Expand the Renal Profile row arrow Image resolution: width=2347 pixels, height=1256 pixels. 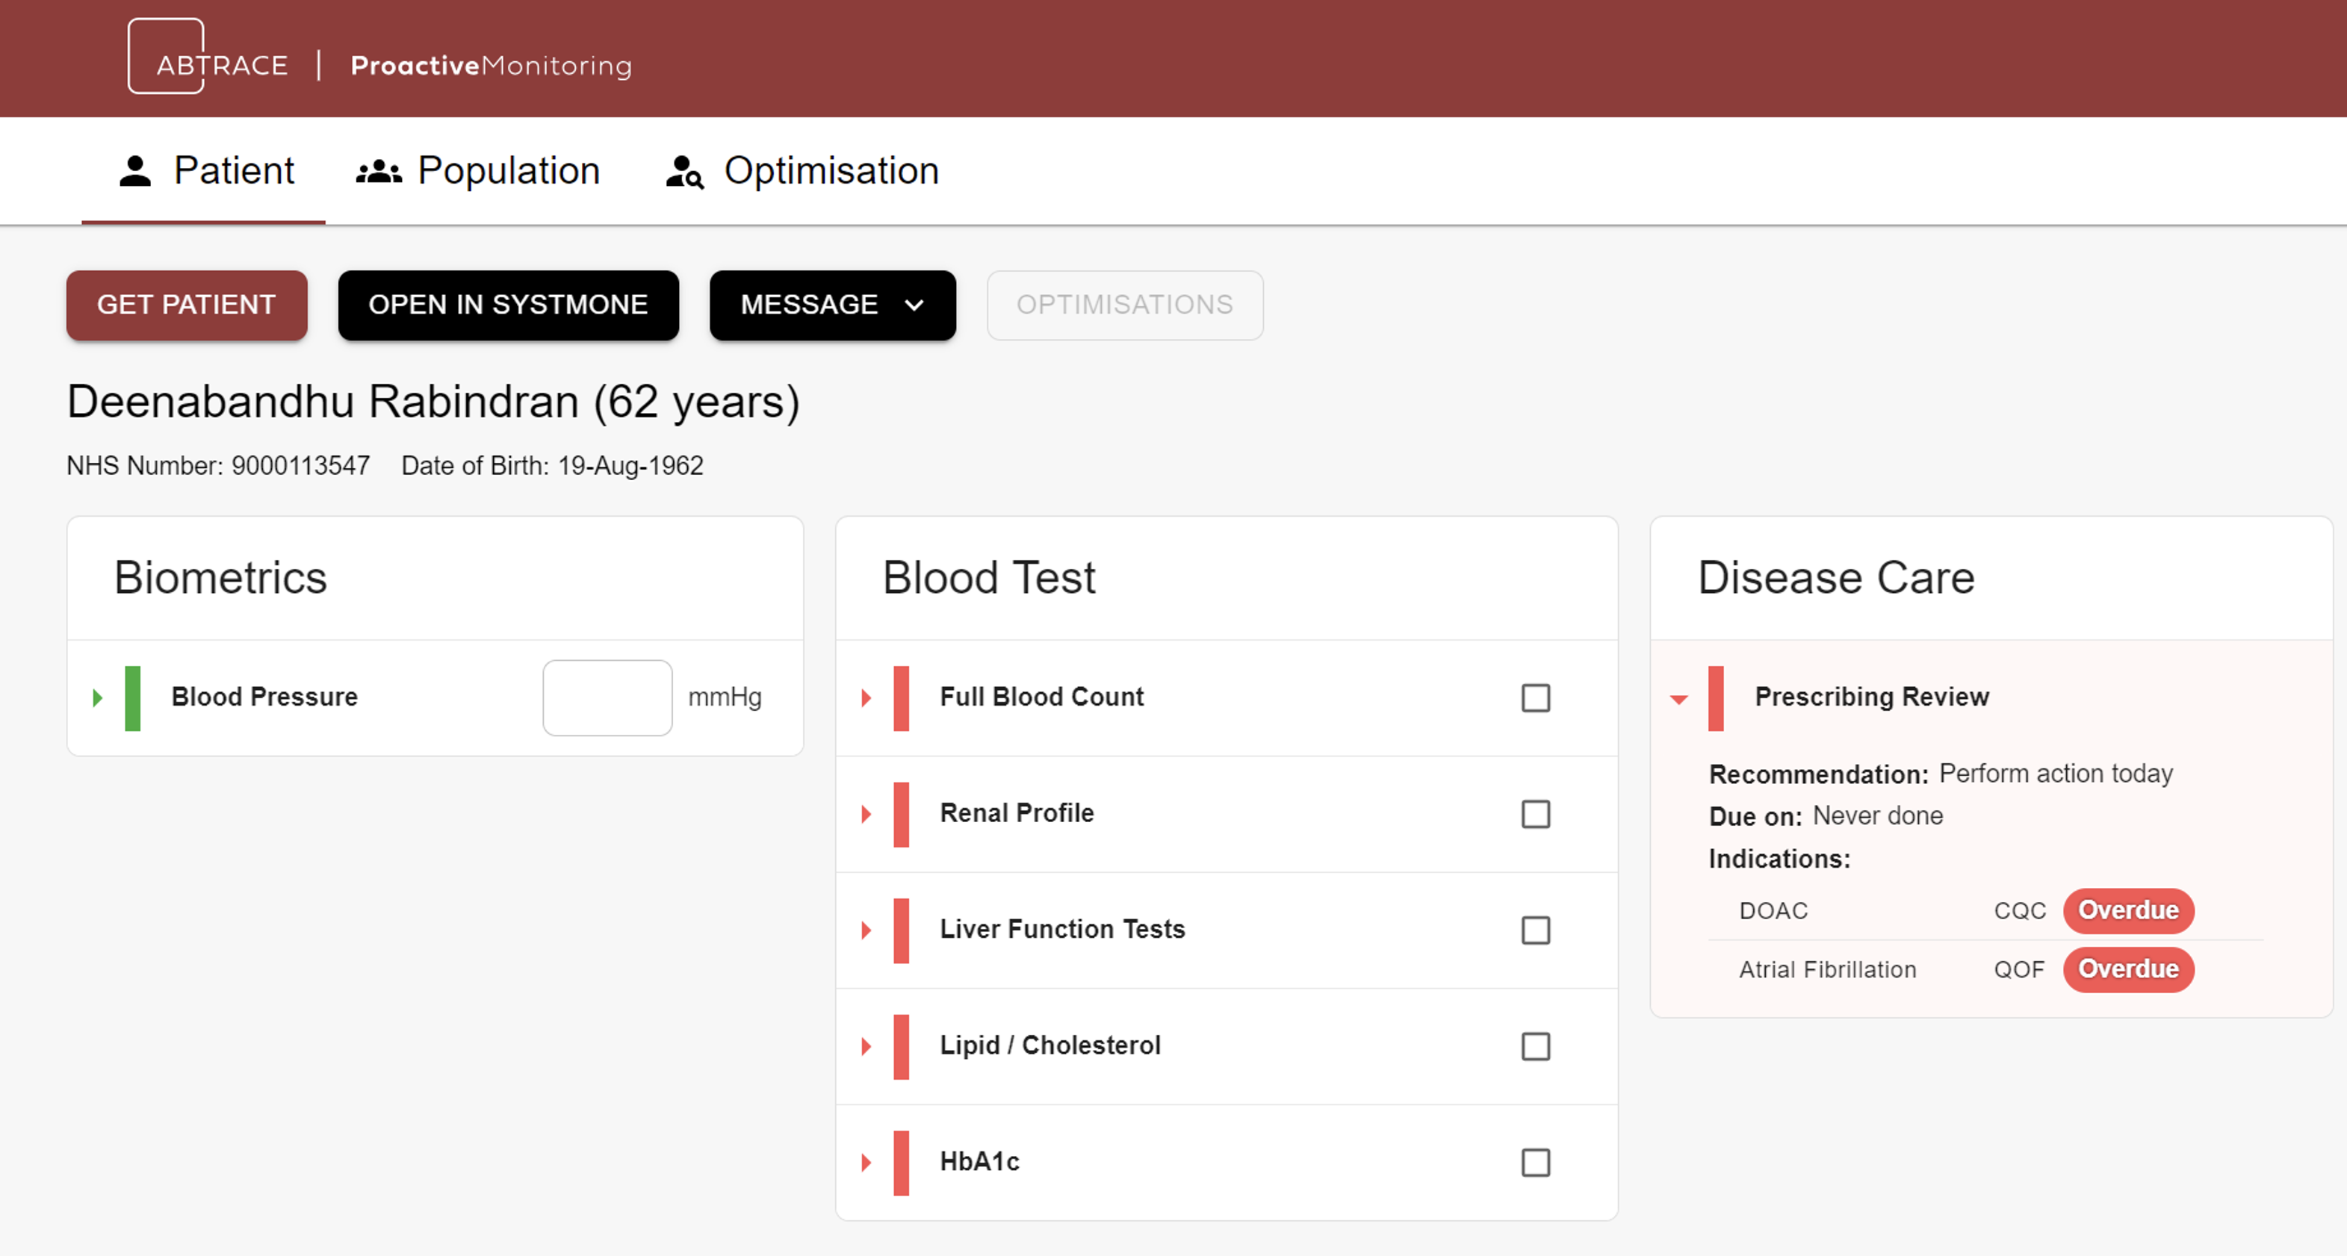[x=866, y=813]
